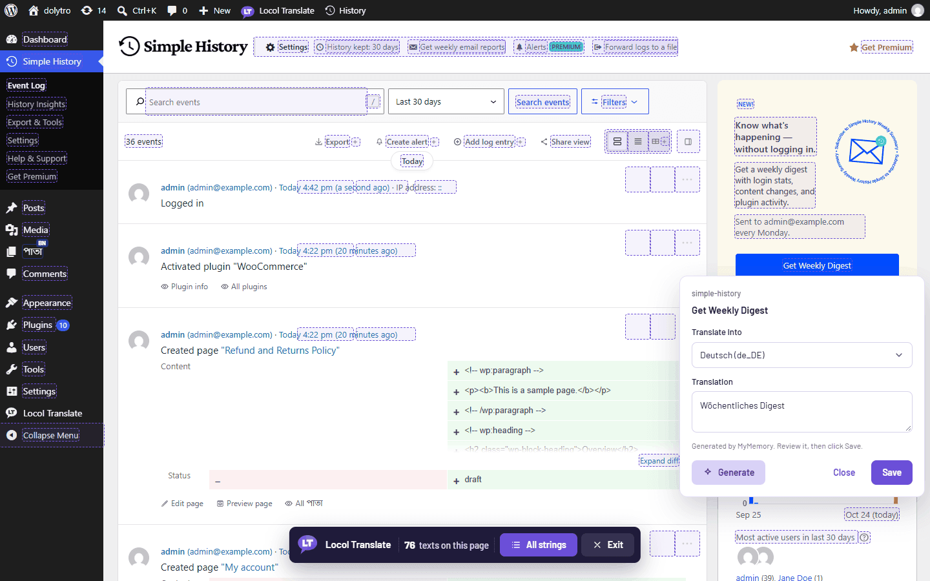
Task: Open the Refund and Returns Policy link
Action: pos(280,350)
